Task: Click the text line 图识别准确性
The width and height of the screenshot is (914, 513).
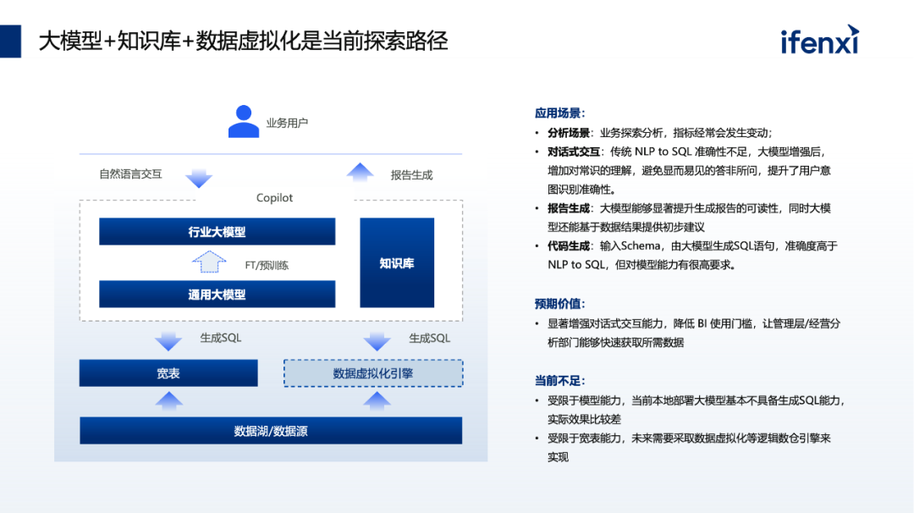Action: [x=581, y=189]
